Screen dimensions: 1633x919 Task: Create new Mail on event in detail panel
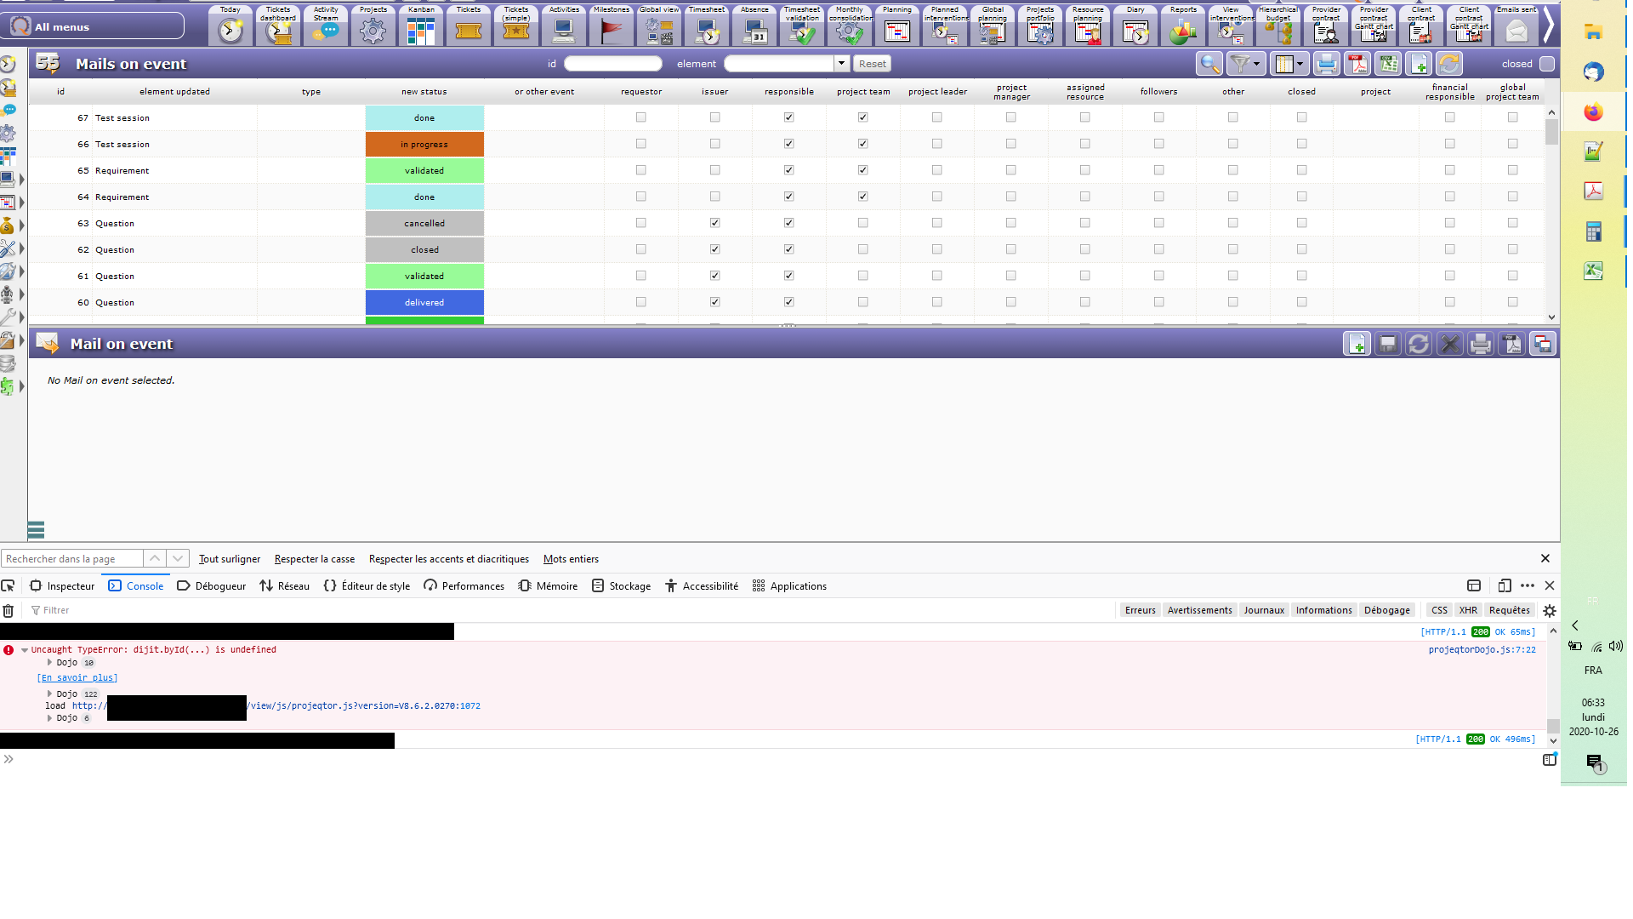[x=1357, y=344]
